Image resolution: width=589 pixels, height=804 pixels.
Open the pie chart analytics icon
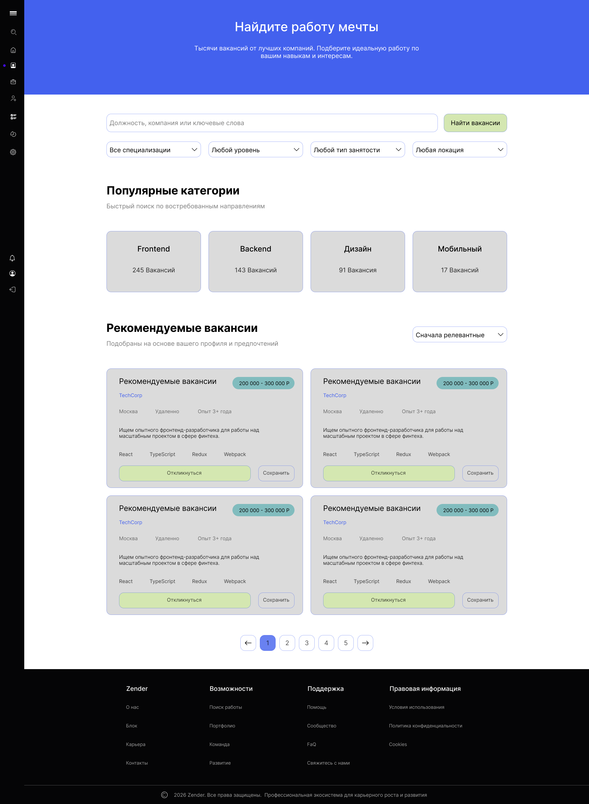(13, 134)
